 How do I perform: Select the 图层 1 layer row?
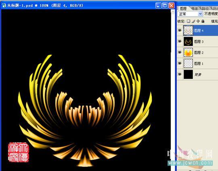point(197,64)
